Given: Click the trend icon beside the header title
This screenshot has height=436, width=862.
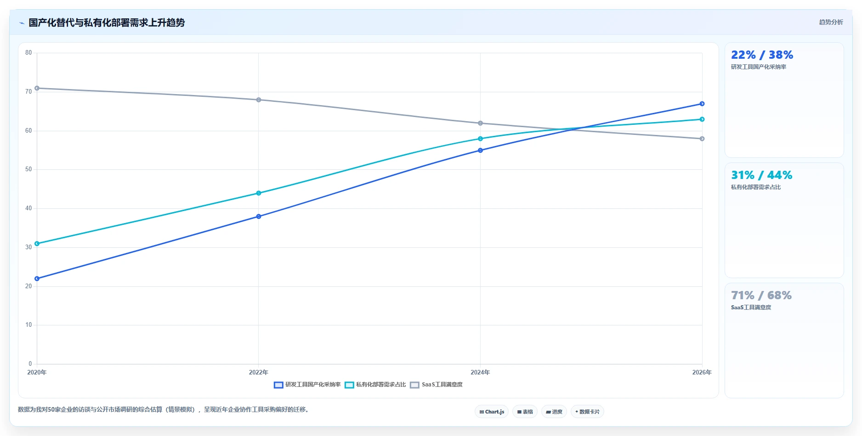Looking at the screenshot, I should point(22,23).
